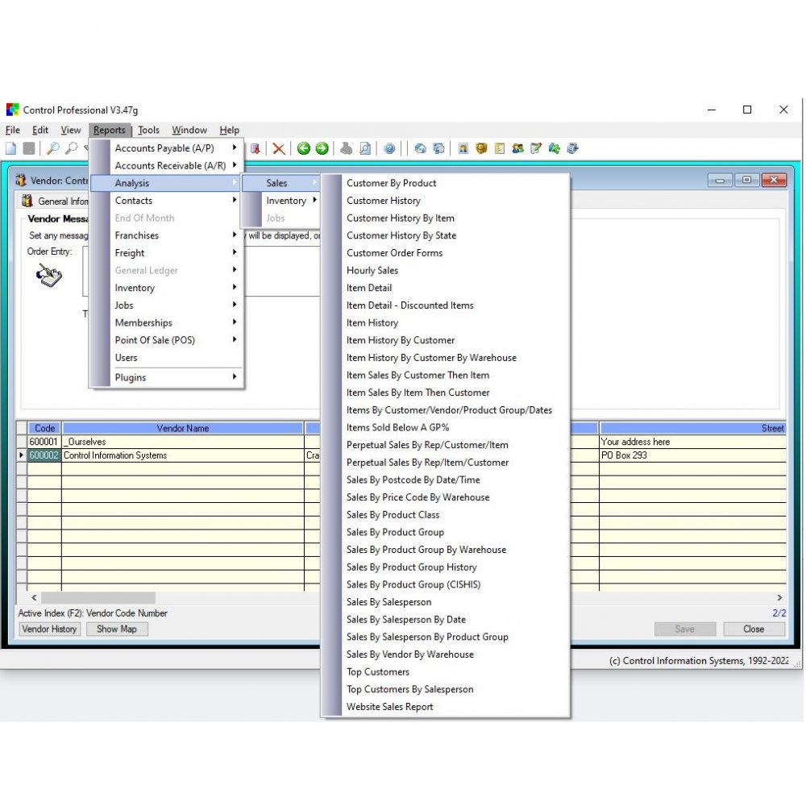This screenshot has height=806, width=806.
Task: Open the print preview magnifier icon
Action: (364, 148)
